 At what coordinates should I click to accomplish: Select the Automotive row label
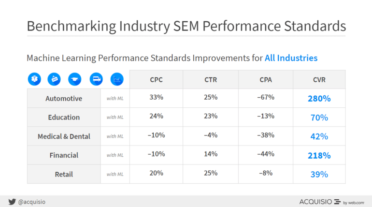64,98
